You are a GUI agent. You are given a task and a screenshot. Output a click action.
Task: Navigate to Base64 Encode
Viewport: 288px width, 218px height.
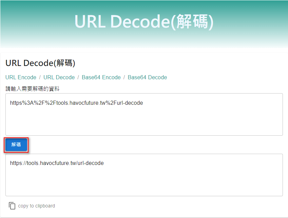tap(101, 77)
